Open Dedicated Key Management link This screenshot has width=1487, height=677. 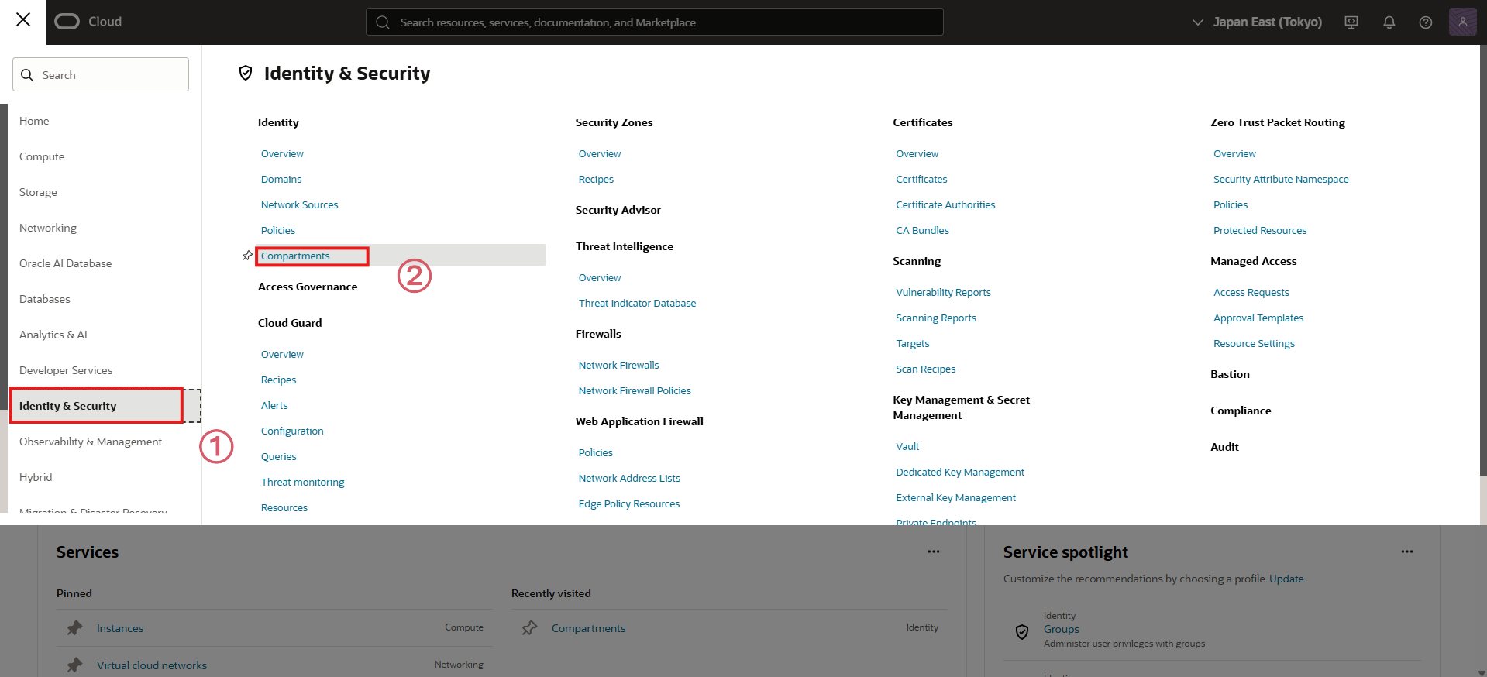click(960, 472)
